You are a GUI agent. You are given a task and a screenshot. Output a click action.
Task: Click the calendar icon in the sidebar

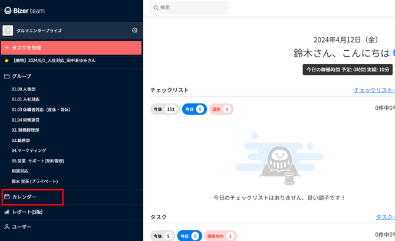click(6, 197)
